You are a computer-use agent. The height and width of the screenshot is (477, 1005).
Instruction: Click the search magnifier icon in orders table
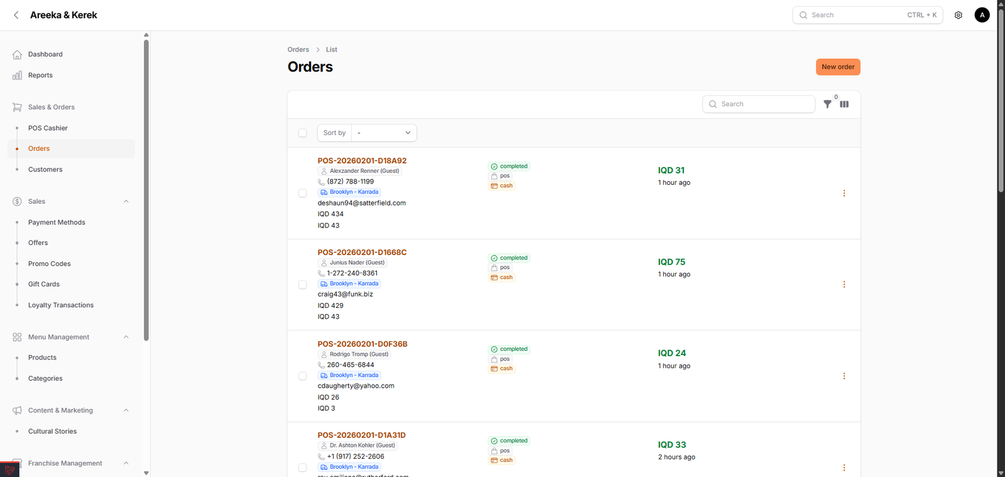click(x=713, y=104)
